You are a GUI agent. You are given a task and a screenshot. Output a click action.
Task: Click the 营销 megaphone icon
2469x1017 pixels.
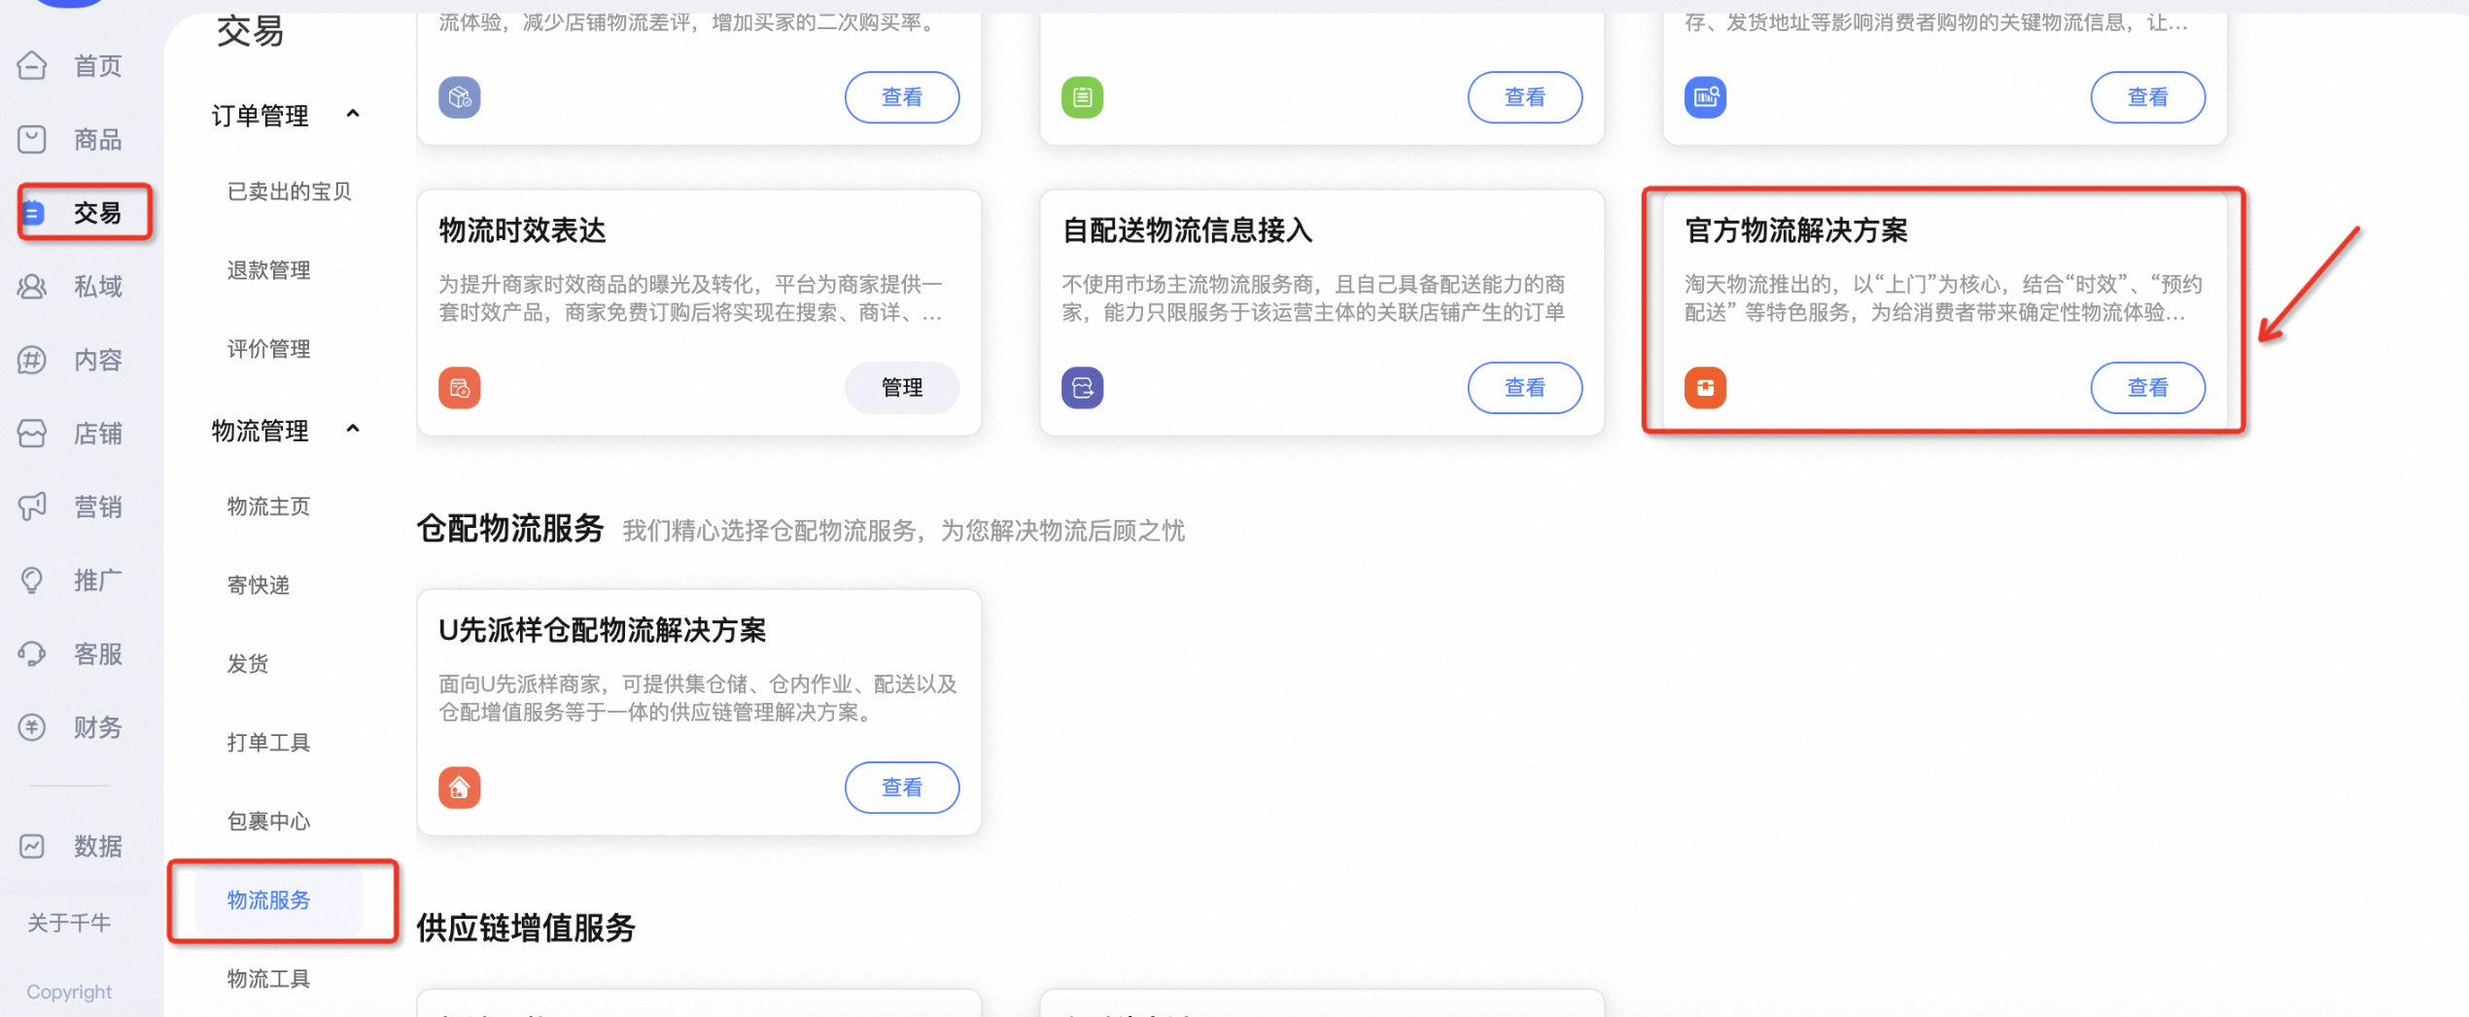tap(32, 507)
